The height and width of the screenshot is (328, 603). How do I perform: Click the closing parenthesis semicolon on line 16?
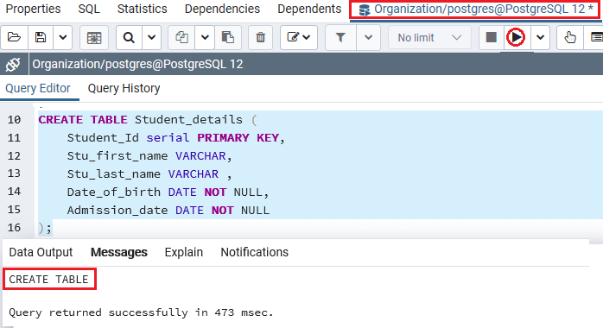45,228
